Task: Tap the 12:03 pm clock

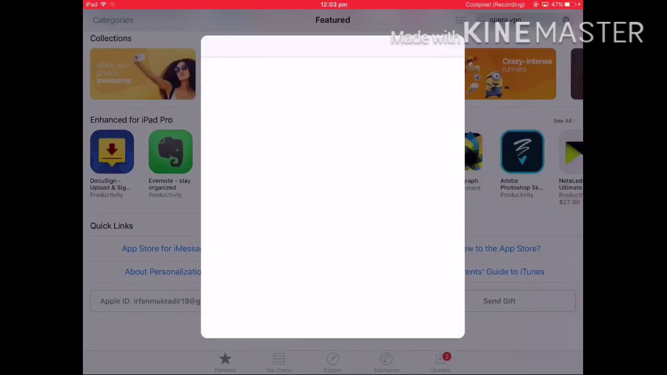Action: point(333,4)
